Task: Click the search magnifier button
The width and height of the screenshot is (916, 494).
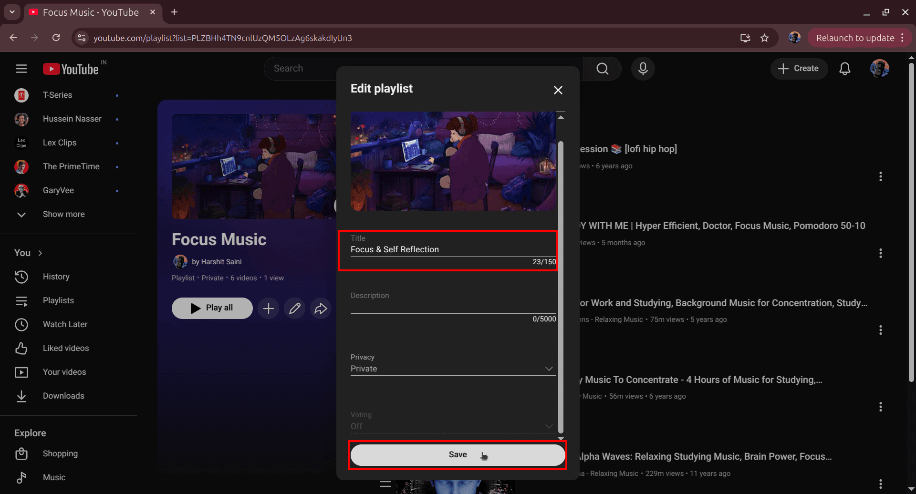Action: 602,69
